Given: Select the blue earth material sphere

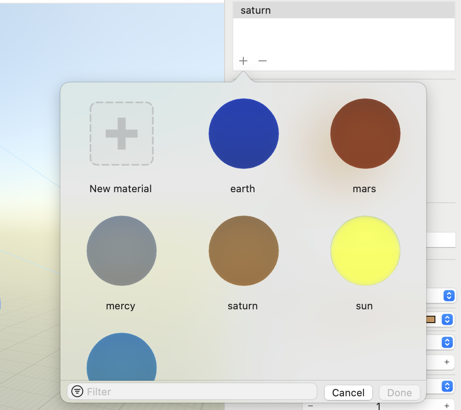Looking at the screenshot, I should tap(243, 134).
